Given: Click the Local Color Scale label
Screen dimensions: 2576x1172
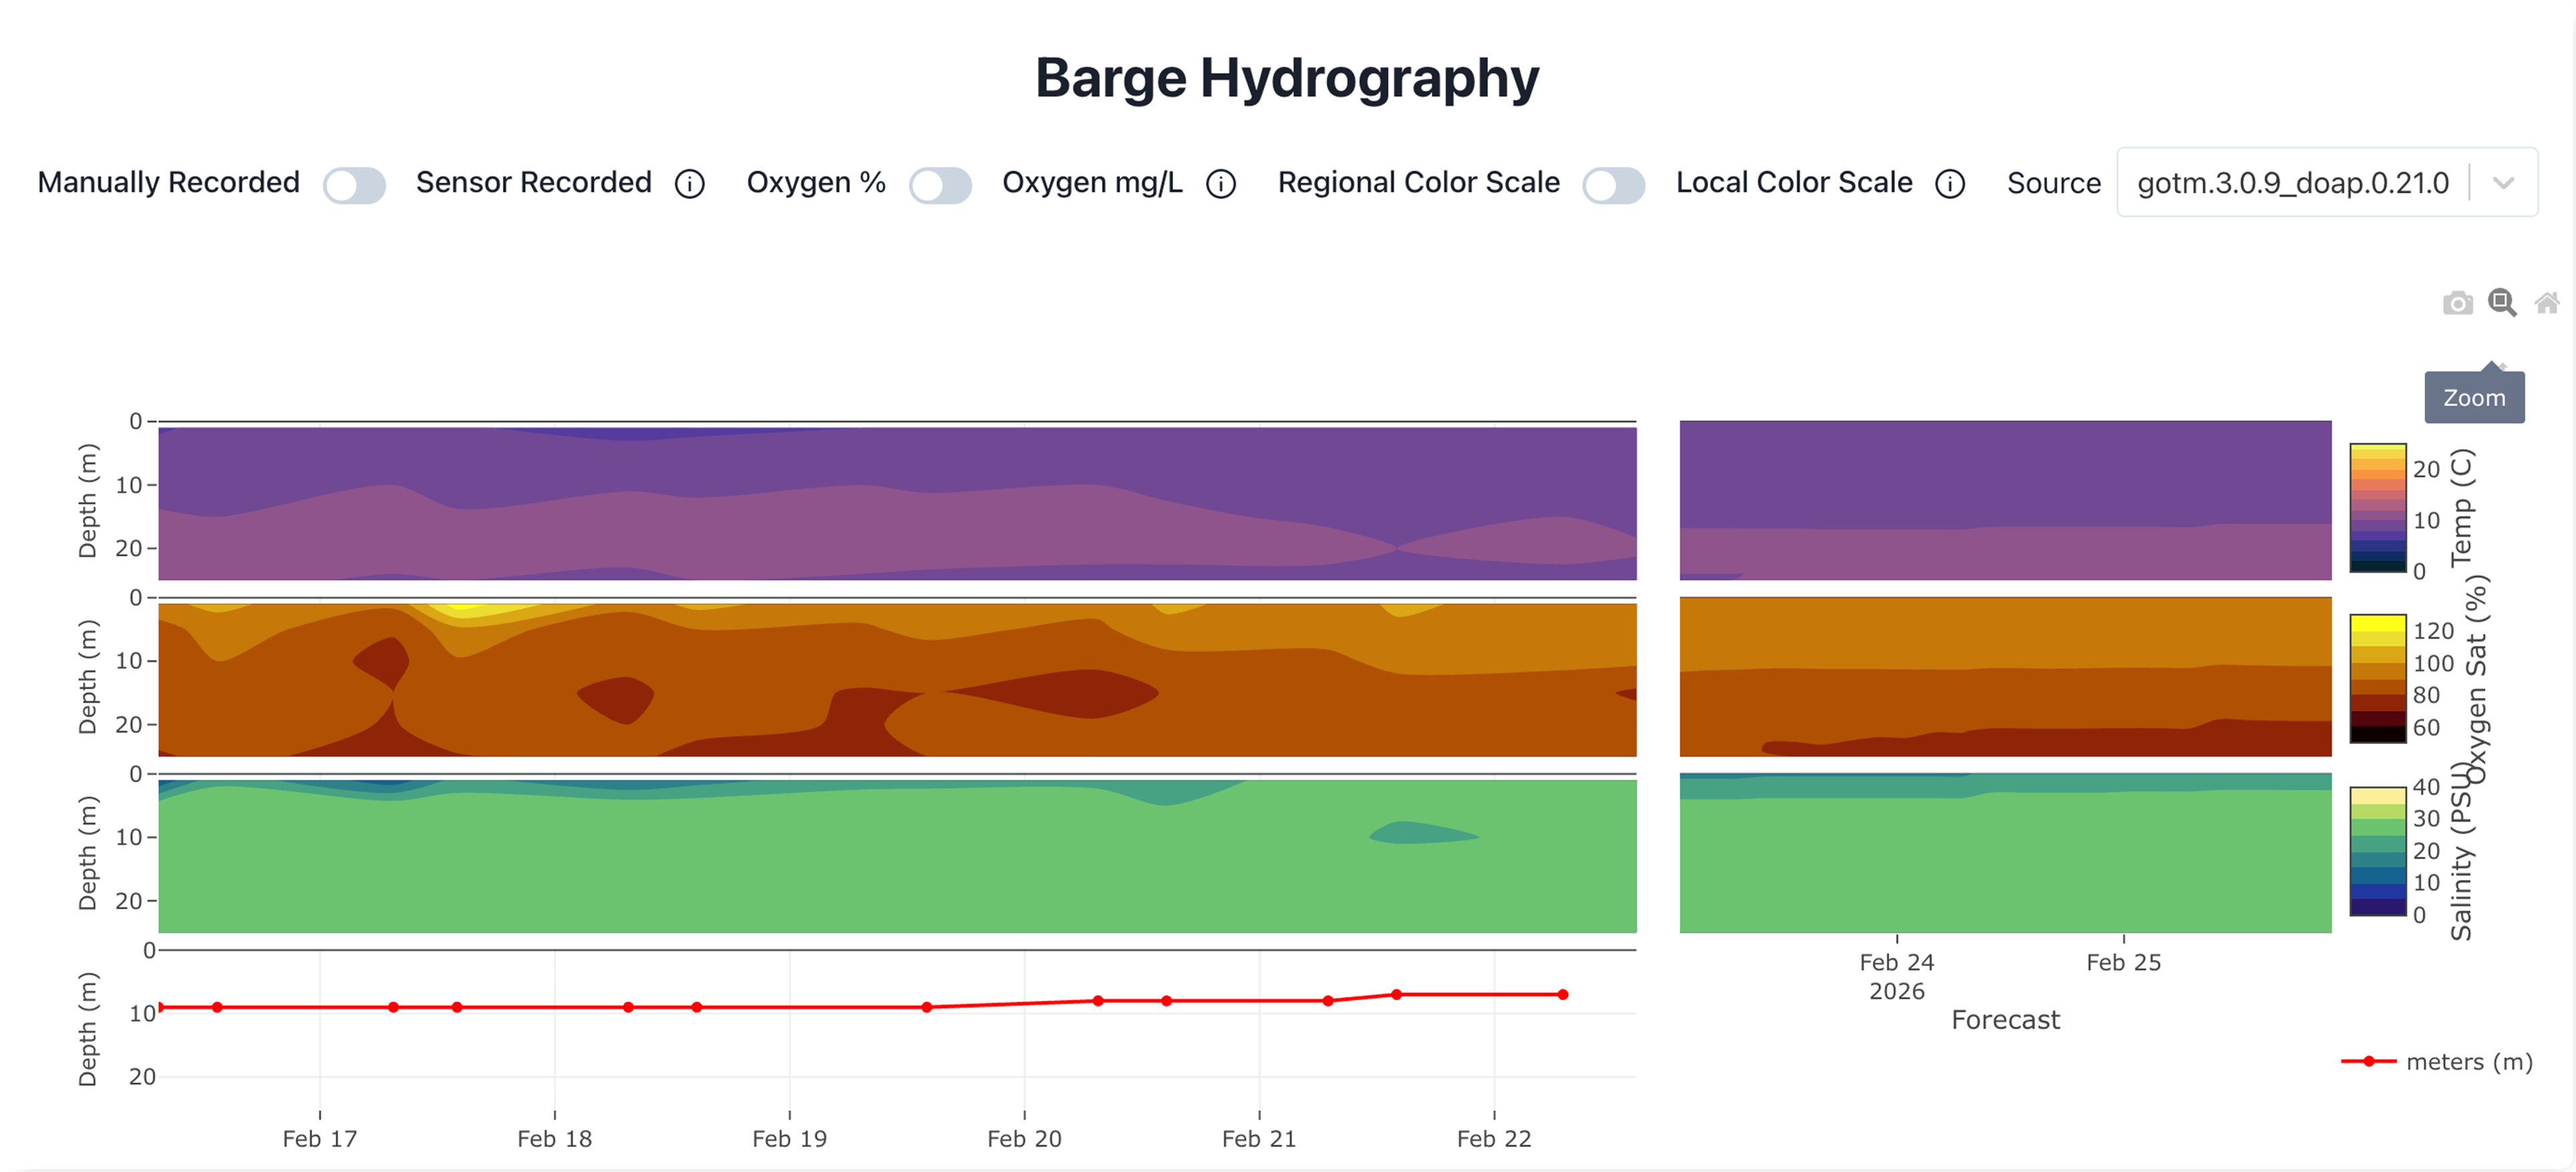Looking at the screenshot, I should point(1794,183).
